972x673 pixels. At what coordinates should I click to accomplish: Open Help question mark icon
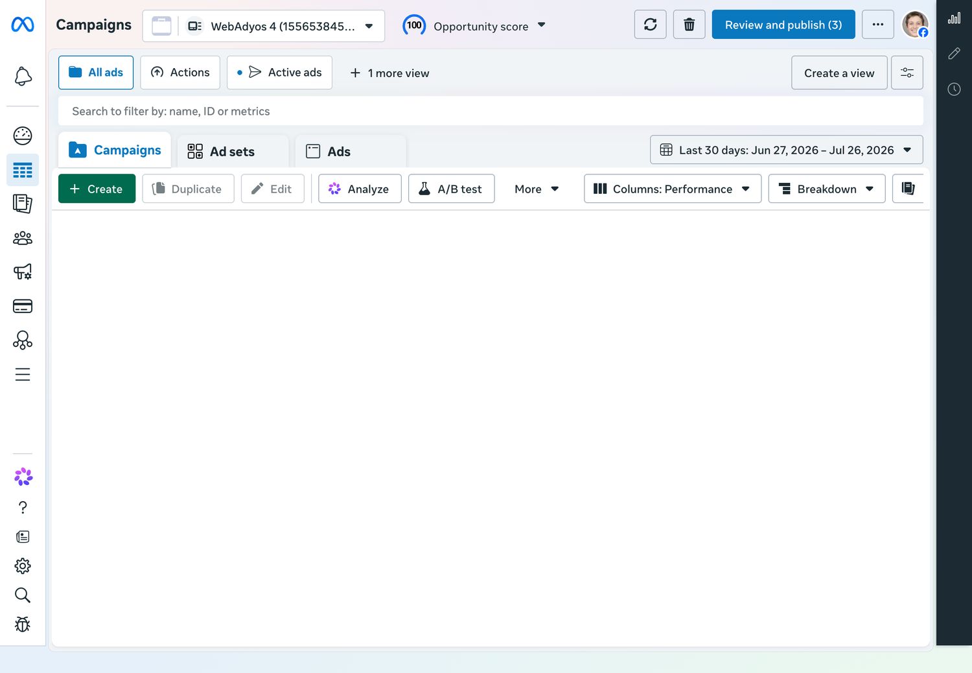(x=23, y=508)
